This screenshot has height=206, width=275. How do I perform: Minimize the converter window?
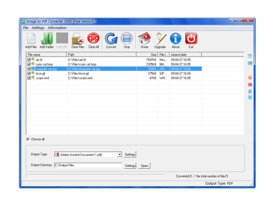coord(232,20)
